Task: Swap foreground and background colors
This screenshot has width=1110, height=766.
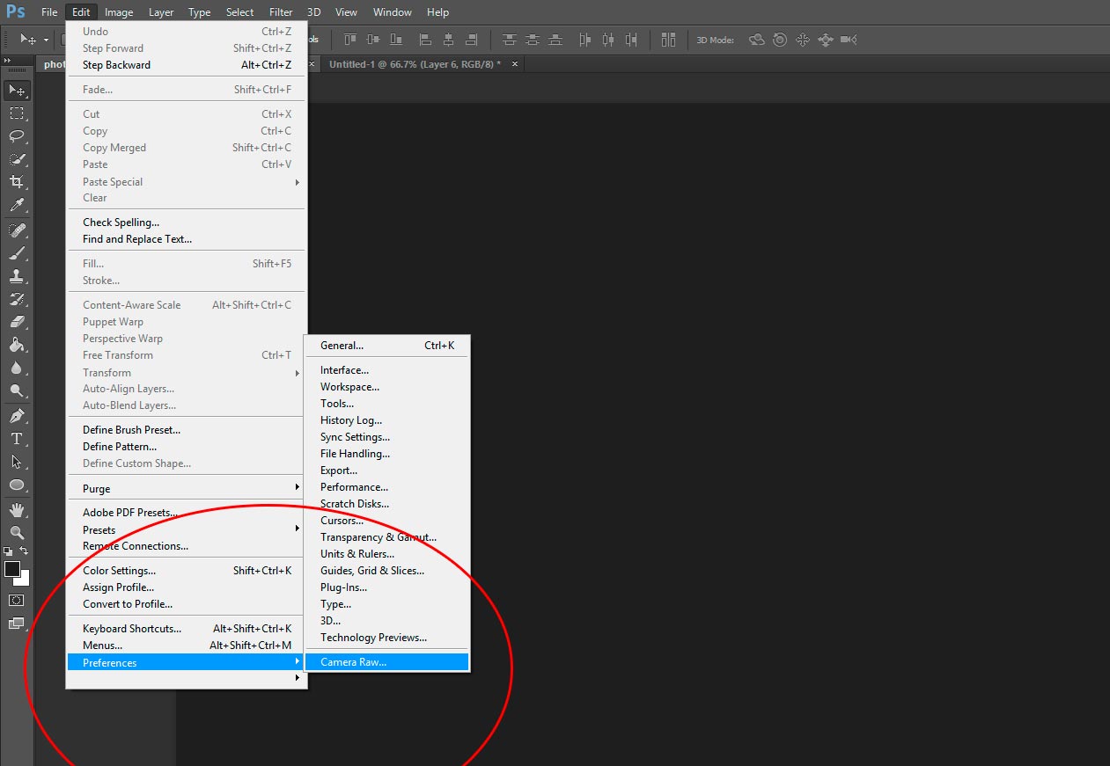Action: tap(24, 551)
